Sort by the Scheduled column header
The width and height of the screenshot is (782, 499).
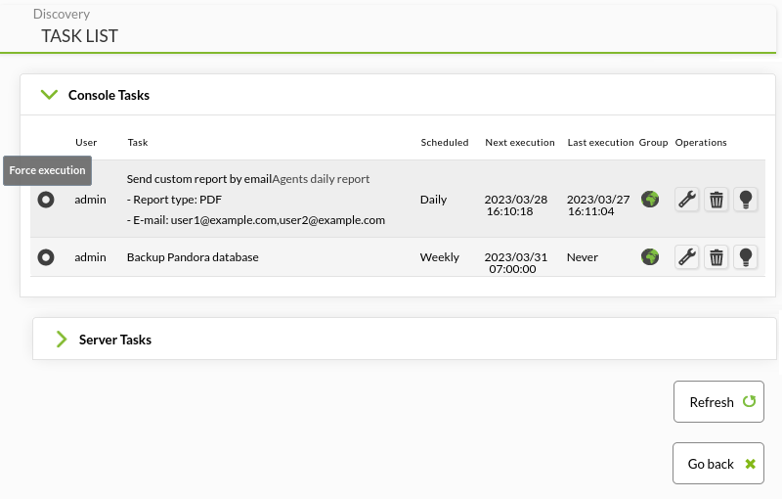tap(445, 142)
